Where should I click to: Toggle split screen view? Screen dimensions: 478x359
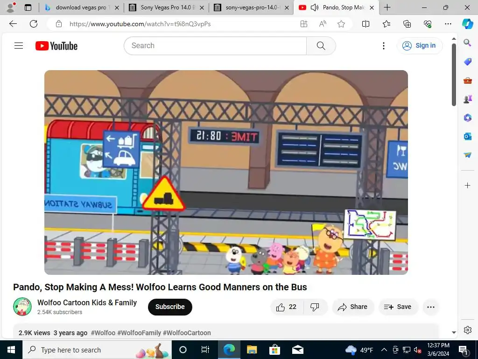point(366,24)
